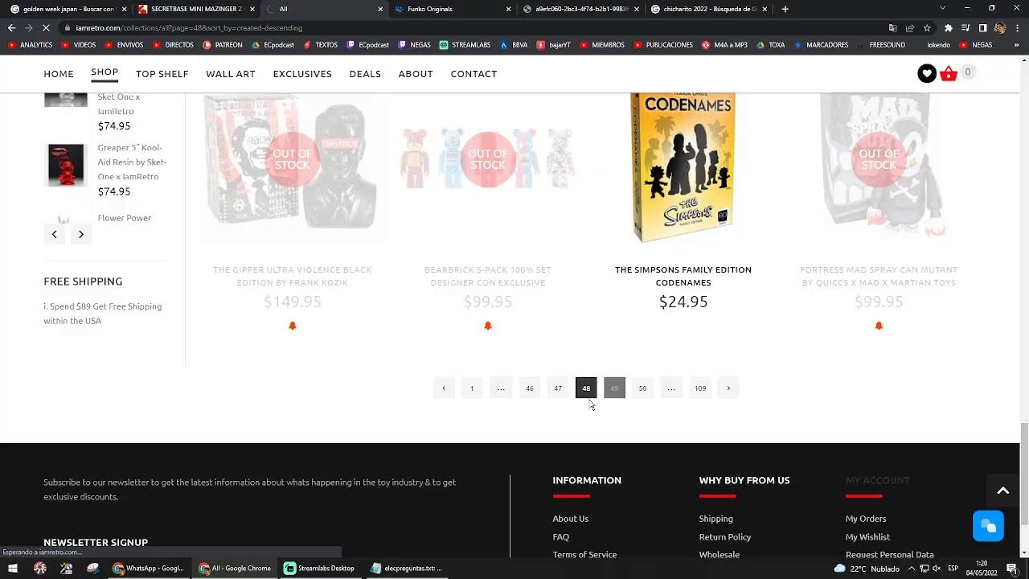
Task: Expand the left pagination ellipsis
Action: [501, 388]
